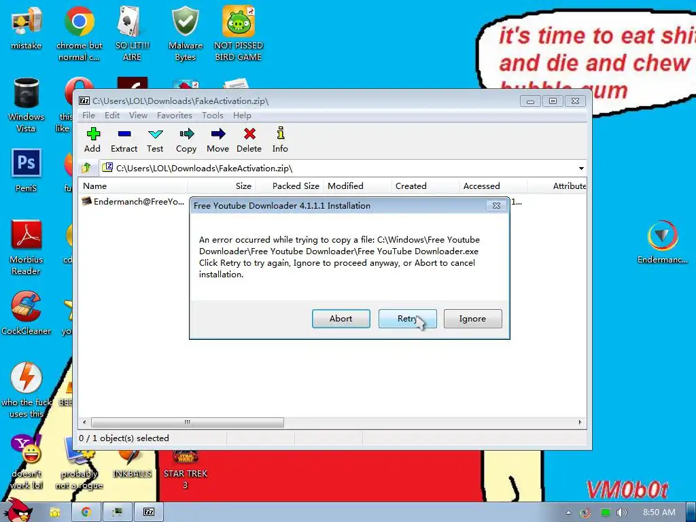This screenshot has width=696, height=522.
Task: Open the Edit menu
Action: [x=112, y=116]
